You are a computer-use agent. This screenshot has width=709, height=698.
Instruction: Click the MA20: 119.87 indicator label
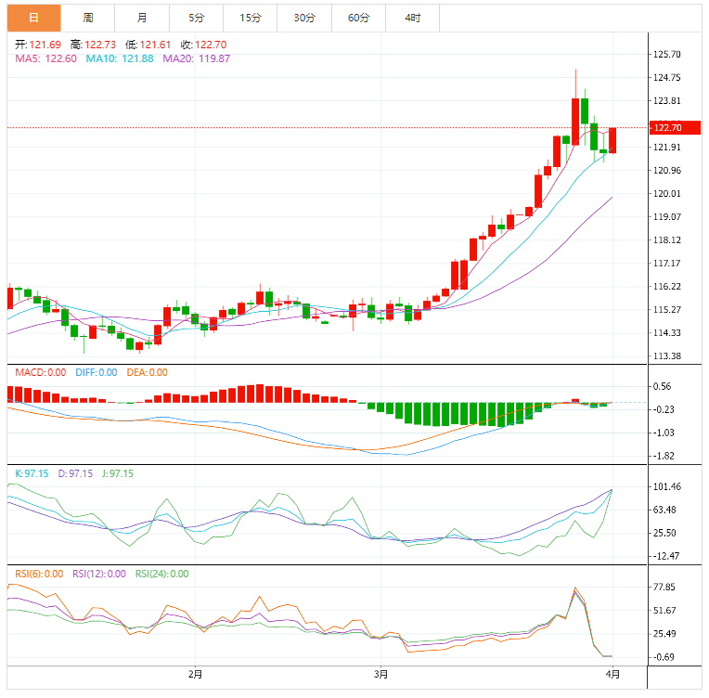coord(196,58)
